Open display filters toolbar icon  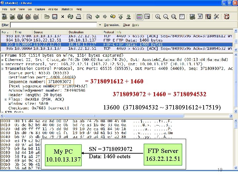point(200,16)
